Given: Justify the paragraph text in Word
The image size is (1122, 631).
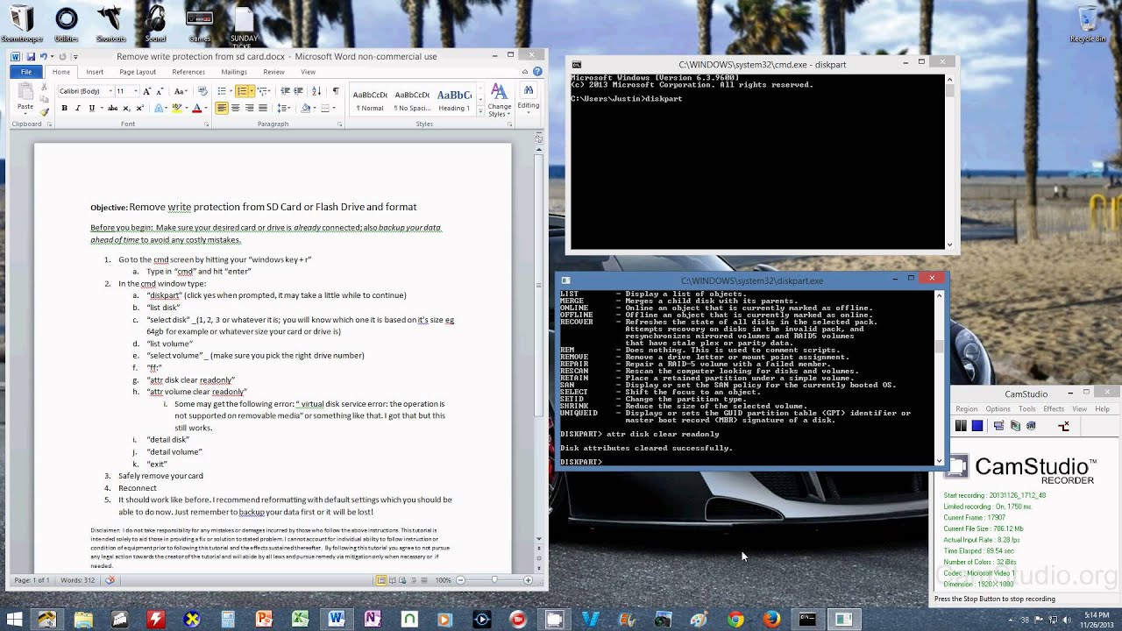Looking at the screenshot, I should pos(263,108).
